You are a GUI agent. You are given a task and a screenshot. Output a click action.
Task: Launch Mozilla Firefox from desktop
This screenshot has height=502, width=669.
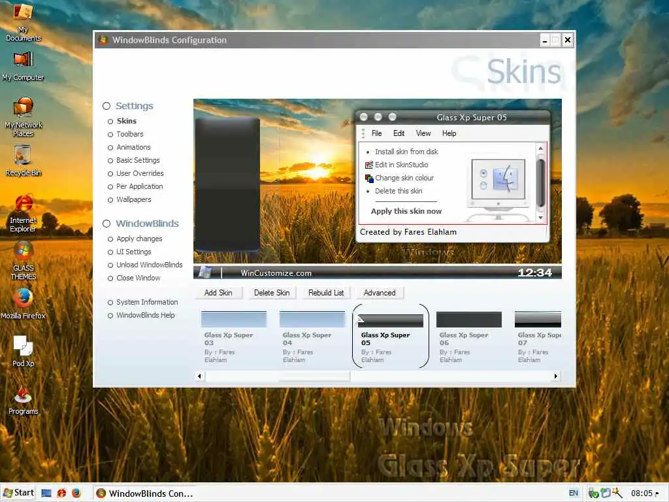23,304
